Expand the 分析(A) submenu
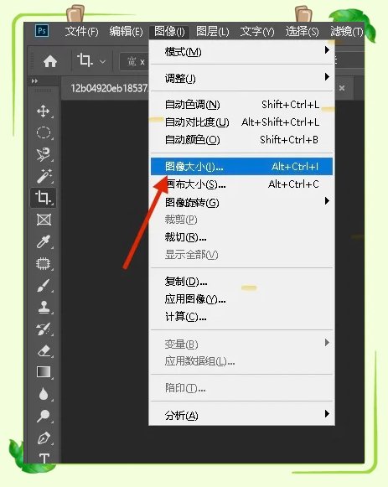The width and height of the screenshot is (388, 487). [x=241, y=415]
